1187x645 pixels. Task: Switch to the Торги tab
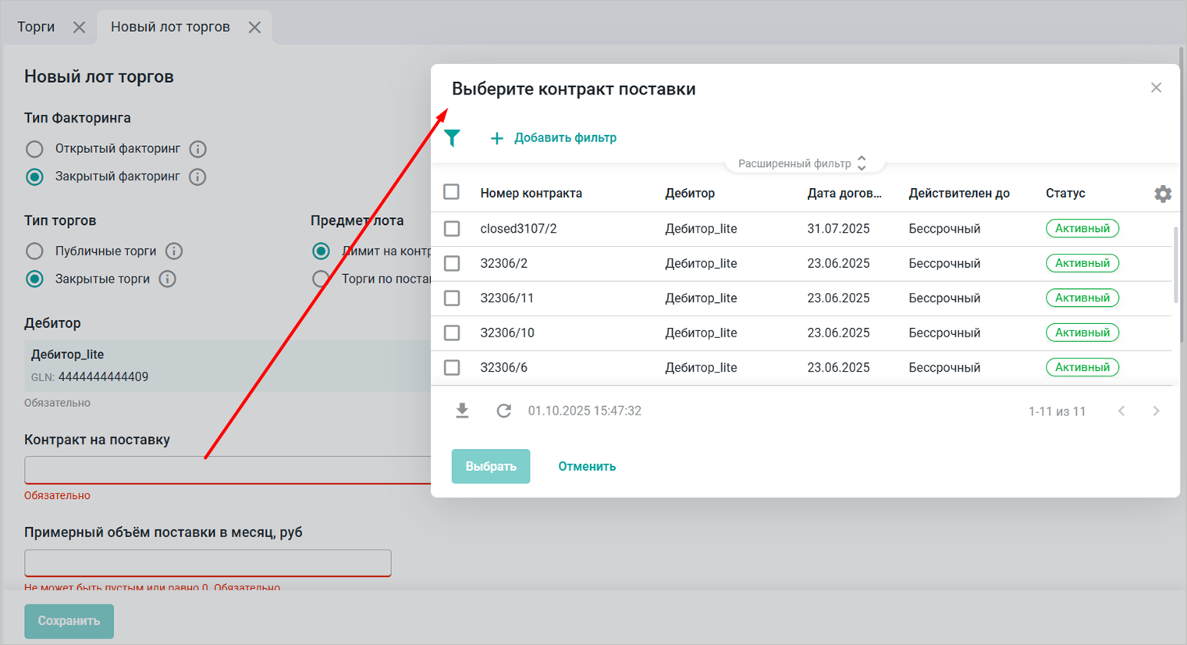(x=36, y=27)
